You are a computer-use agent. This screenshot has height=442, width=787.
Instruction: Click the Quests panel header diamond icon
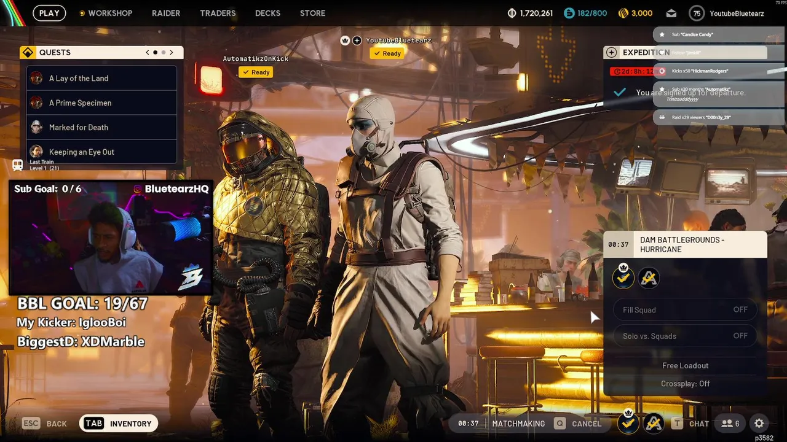click(28, 53)
